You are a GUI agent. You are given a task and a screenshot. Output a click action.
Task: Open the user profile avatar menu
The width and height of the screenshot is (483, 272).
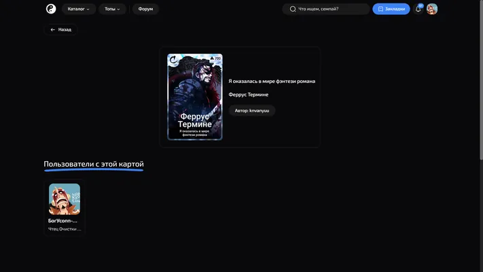pyautogui.click(x=432, y=9)
